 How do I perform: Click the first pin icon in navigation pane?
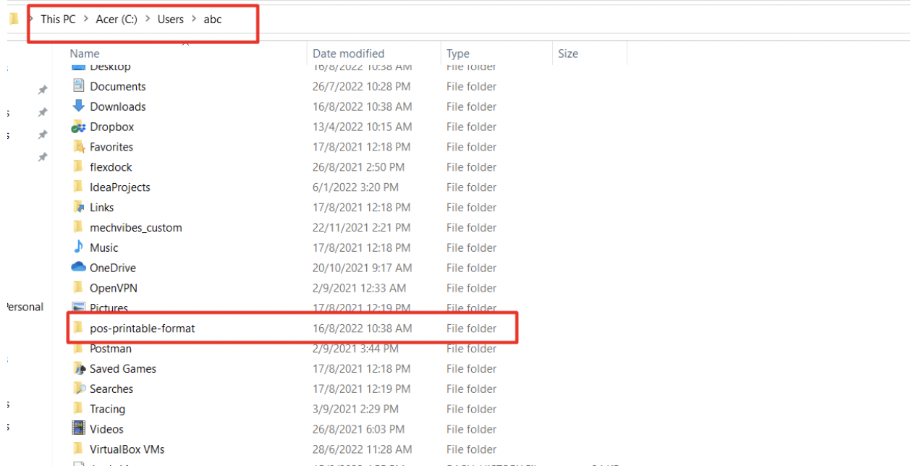pyautogui.click(x=43, y=90)
